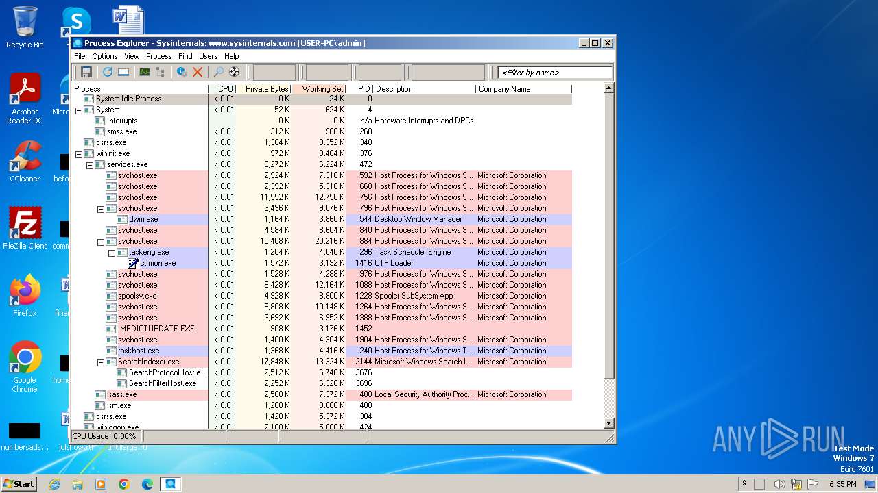Collapse svchost.exe node with PID 884
This screenshot has height=493, width=878.
pos(100,241)
